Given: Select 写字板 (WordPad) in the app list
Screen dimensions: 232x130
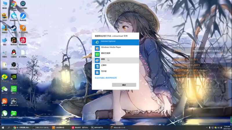Looking at the screenshot, I should (115, 73).
